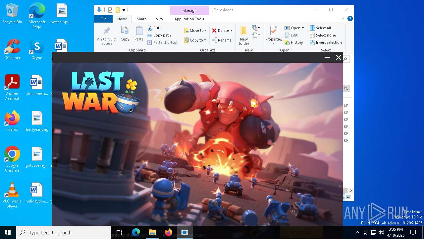Open Explorer Help question mark icon

click(x=350, y=19)
